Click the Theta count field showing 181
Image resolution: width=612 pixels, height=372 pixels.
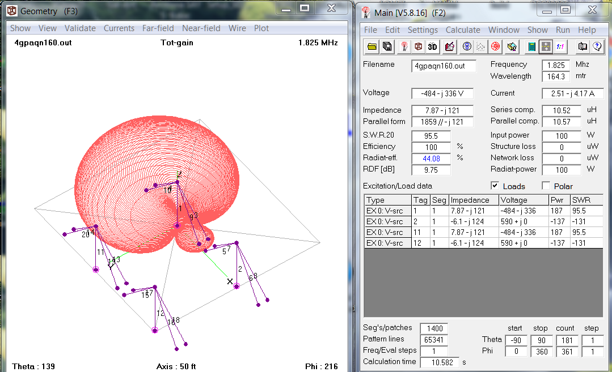click(x=567, y=340)
